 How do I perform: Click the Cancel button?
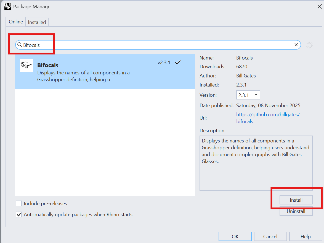coord(270,236)
